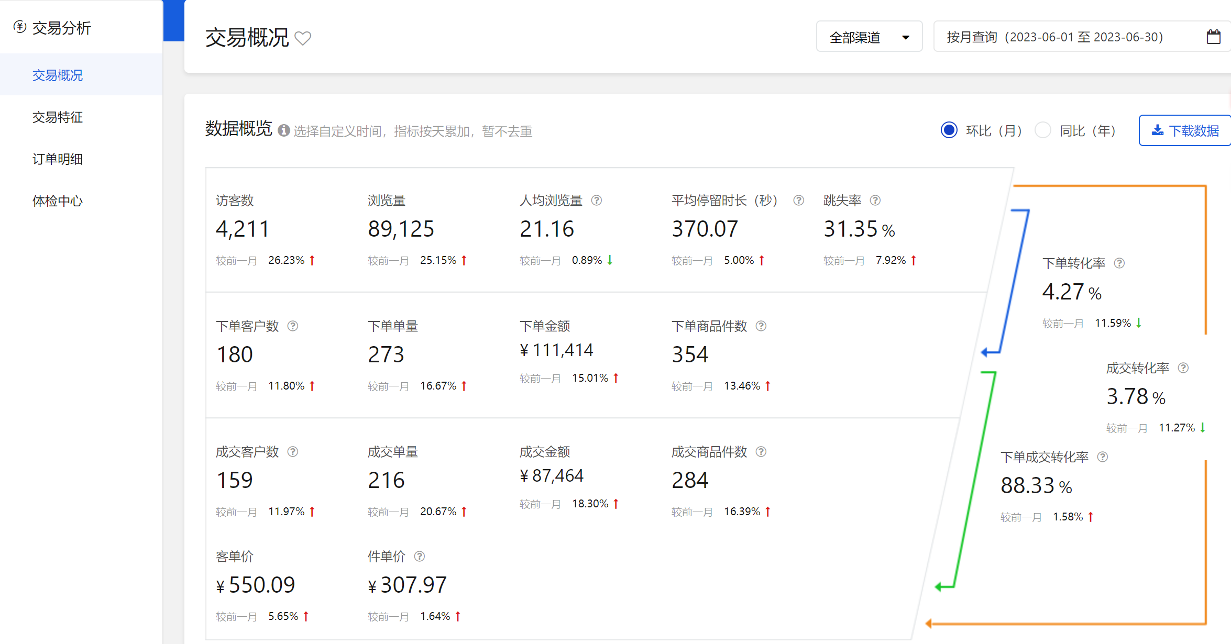The height and width of the screenshot is (644, 1231).
Task: Select 交易概况 in the sidebar
Action: [58, 75]
